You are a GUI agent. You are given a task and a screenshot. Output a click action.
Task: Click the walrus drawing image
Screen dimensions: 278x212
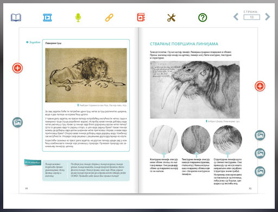(x=195, y=90)
